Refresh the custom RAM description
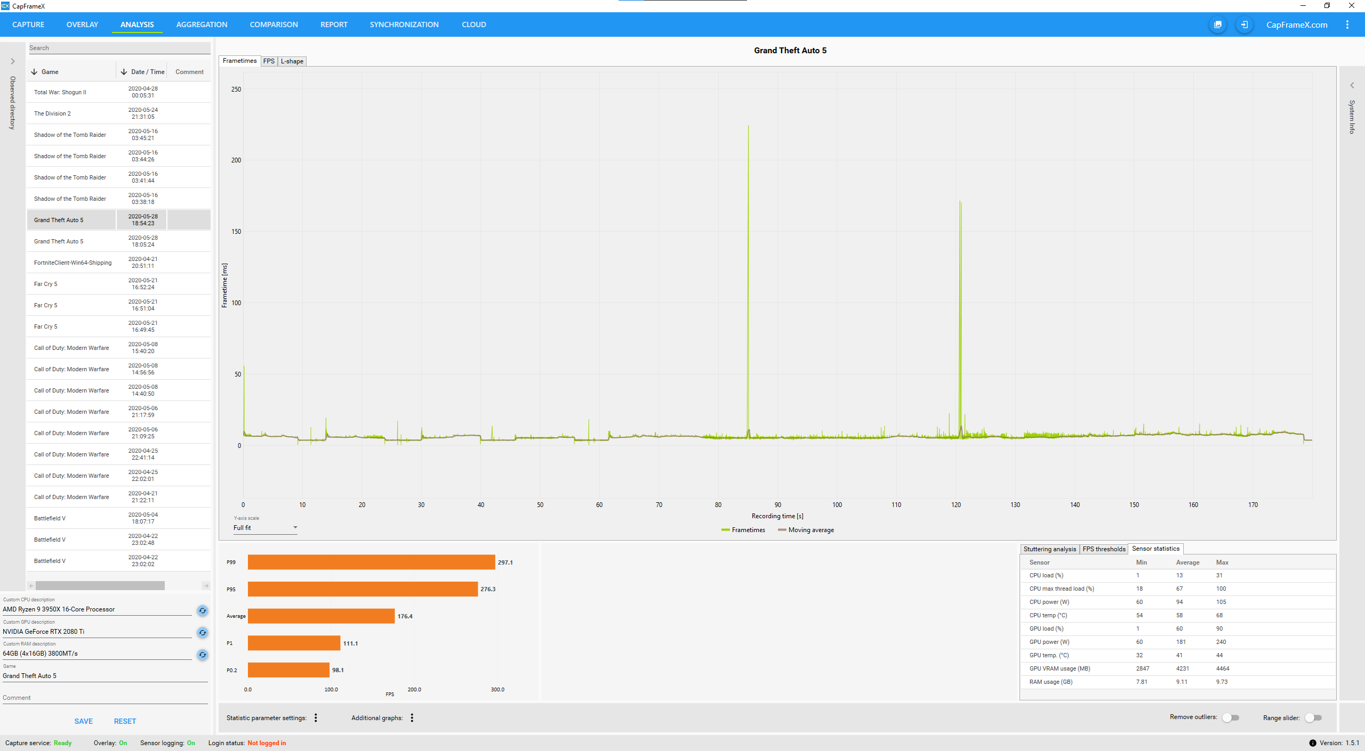 [203, 655]
